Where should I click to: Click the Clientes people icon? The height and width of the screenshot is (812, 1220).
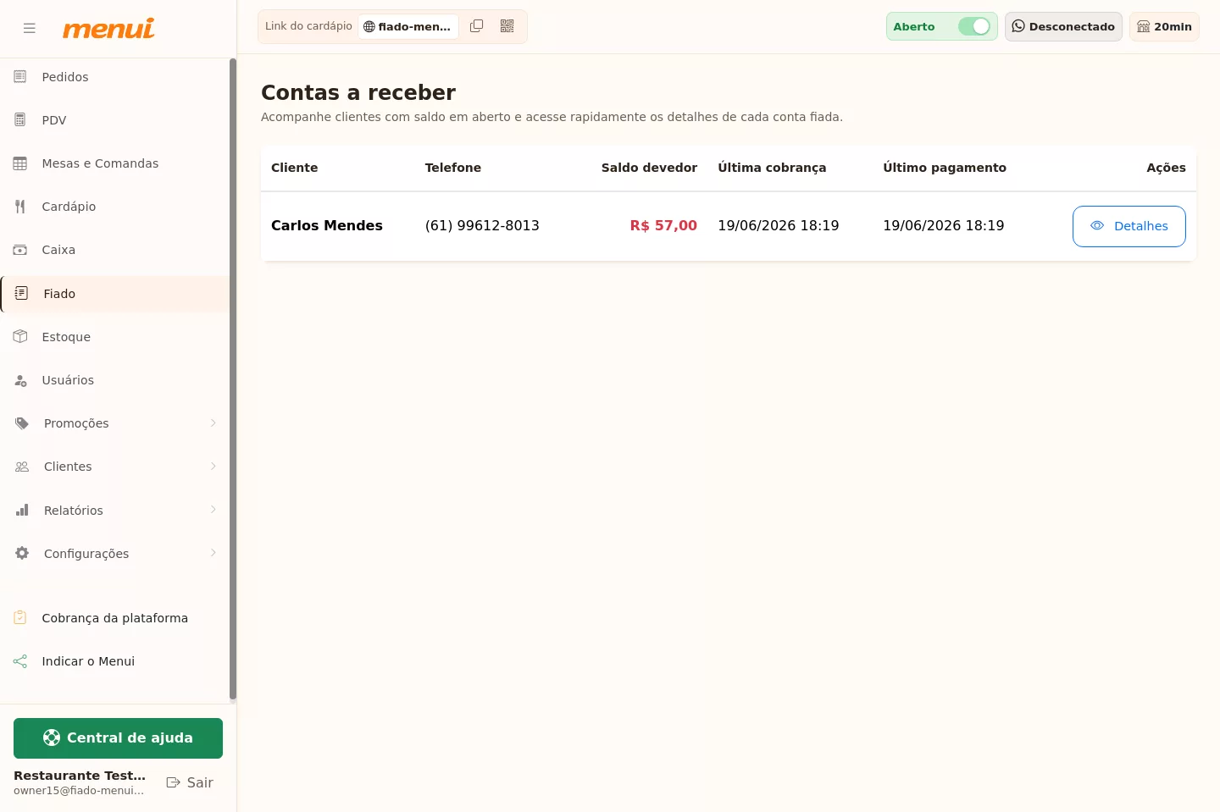click(22, 467)
